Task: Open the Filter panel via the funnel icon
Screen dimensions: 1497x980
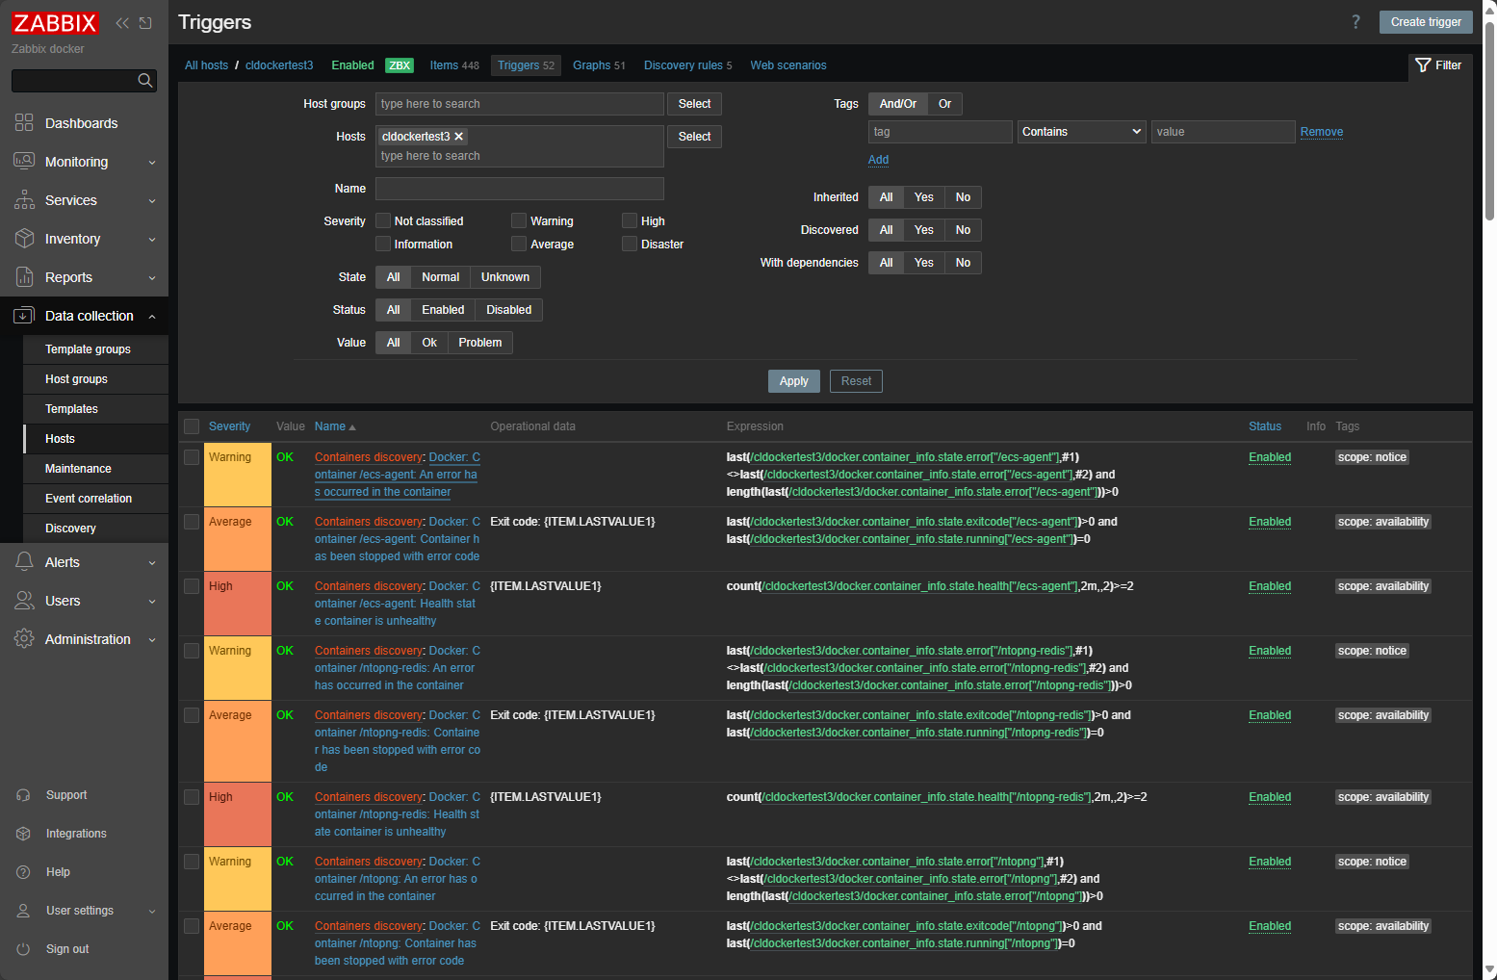Action: (1423, 65)
